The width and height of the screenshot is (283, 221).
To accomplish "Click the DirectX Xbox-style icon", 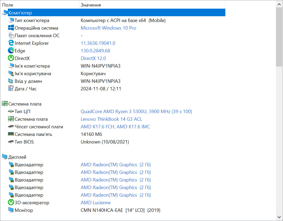I will [x=11, y=58].
